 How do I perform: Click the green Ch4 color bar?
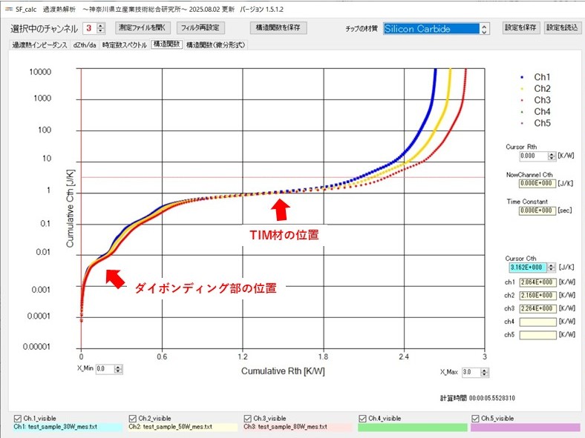click(x=412, y=427)
